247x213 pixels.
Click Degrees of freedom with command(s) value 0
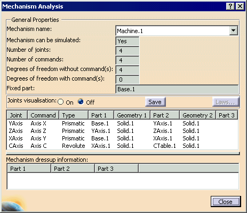click(x=128, y=80)
